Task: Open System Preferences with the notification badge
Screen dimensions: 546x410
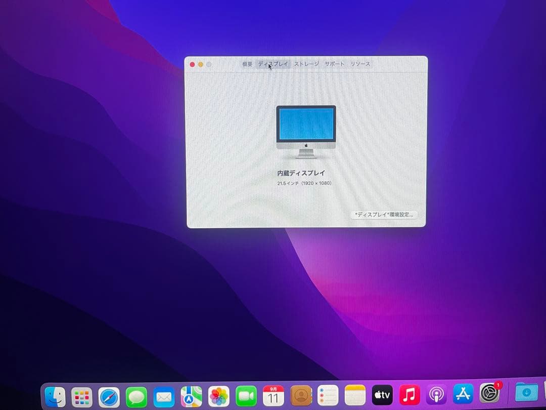Action: pyautogui.click(x=490, y=395)
